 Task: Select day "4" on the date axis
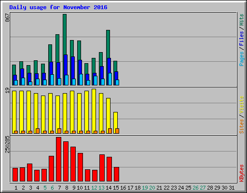point(38,188)
